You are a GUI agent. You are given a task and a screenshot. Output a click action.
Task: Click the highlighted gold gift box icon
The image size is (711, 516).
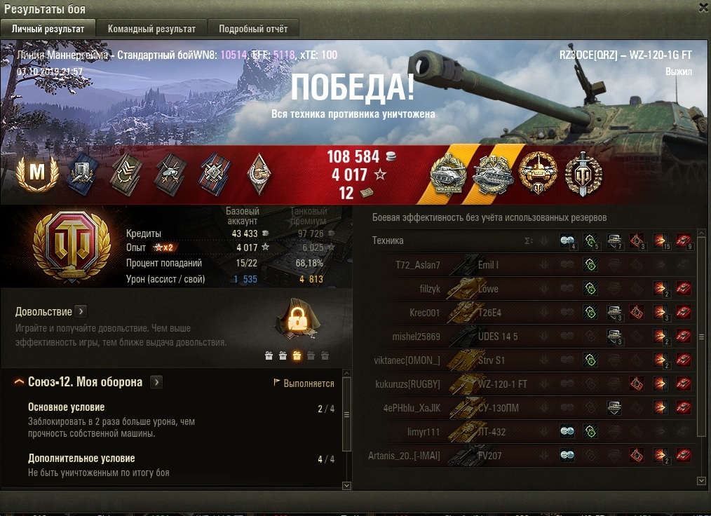click(x=297, y=356)
